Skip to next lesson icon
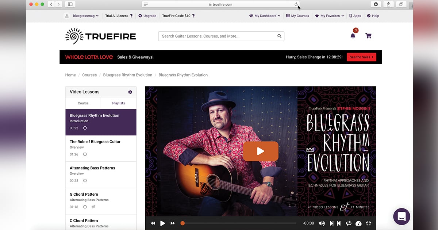 point(331,223)
